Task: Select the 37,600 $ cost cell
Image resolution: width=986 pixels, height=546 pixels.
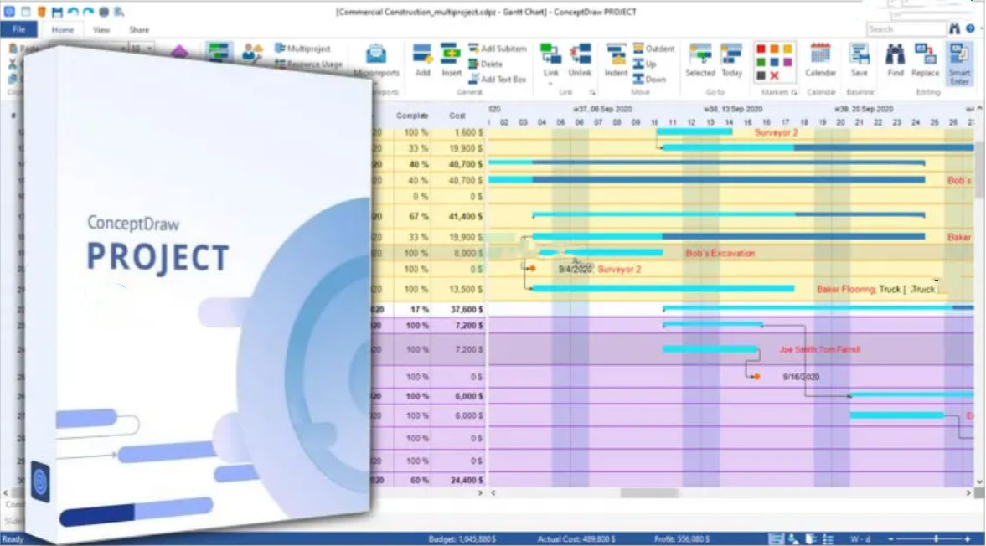Action: (466, 310)
